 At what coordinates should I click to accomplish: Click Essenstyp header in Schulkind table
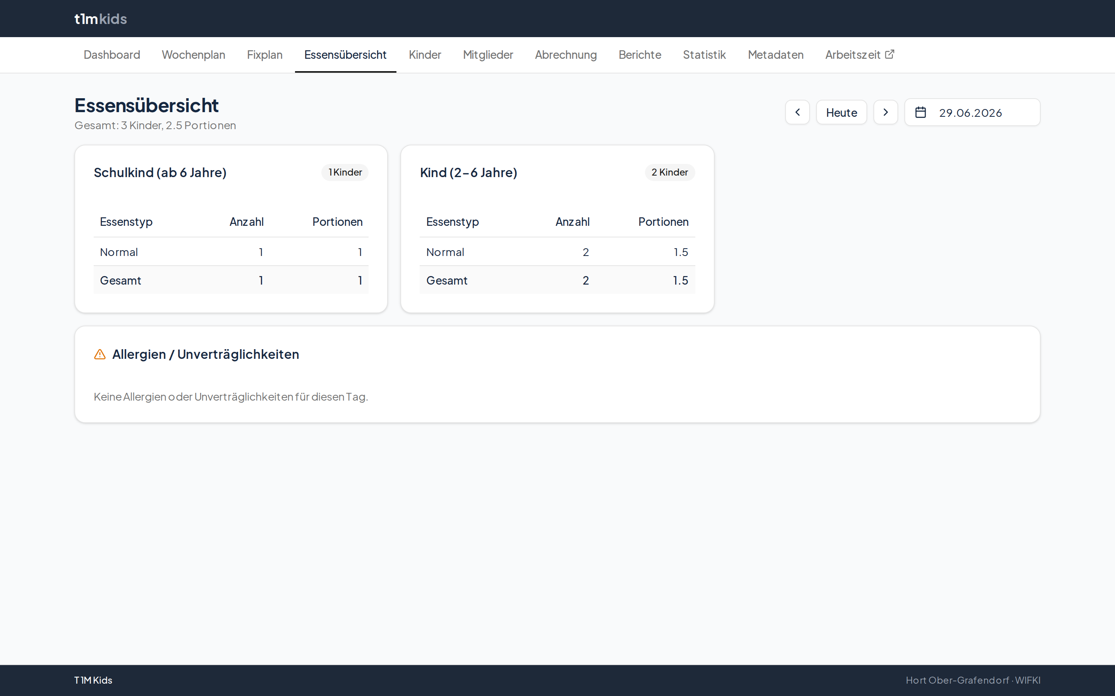point(126,222)
